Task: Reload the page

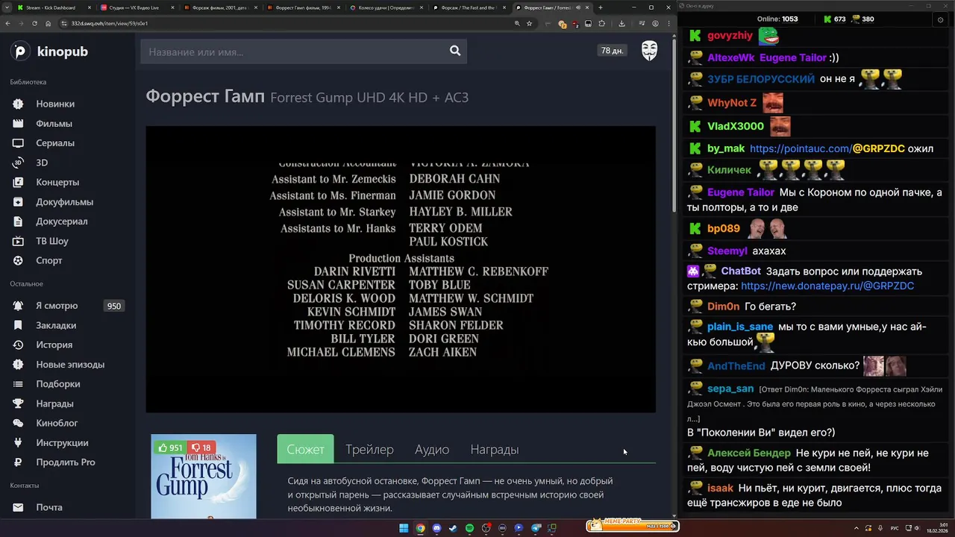Action: 35,23
